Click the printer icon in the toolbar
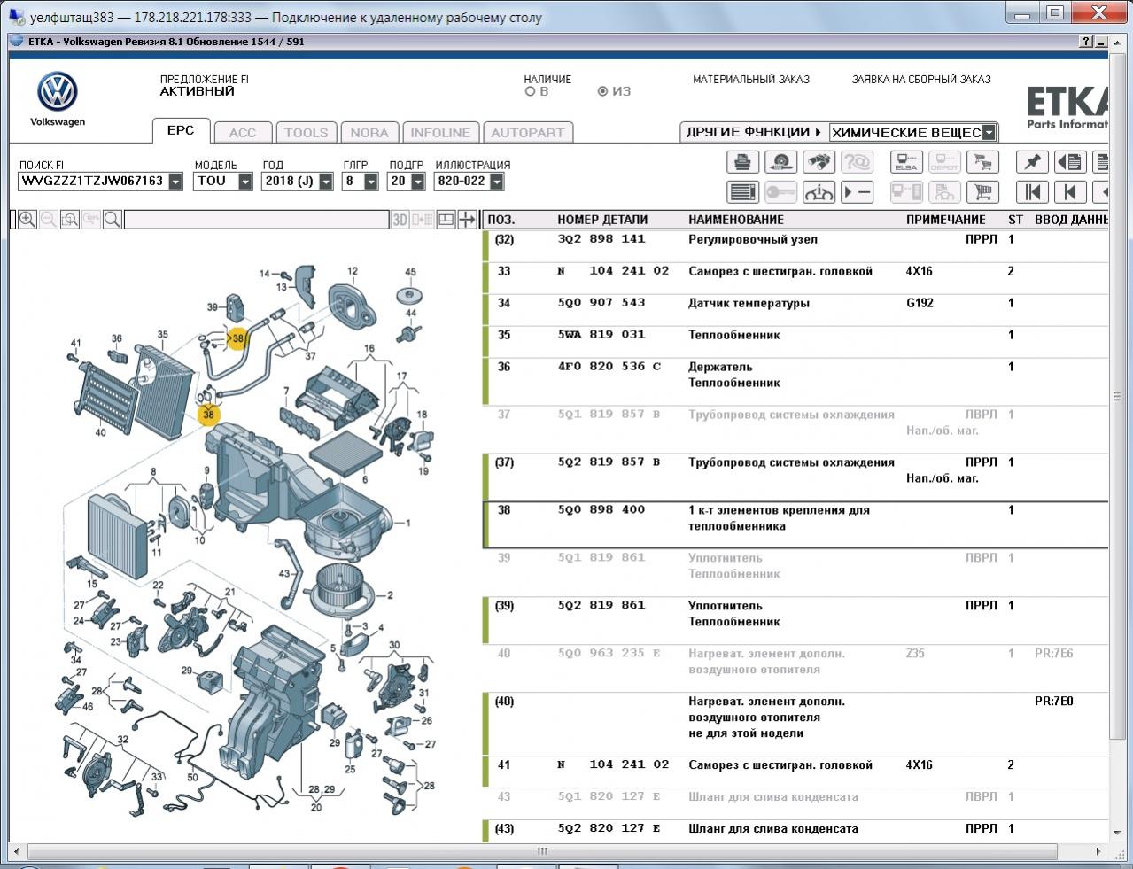 coord(743,163)
